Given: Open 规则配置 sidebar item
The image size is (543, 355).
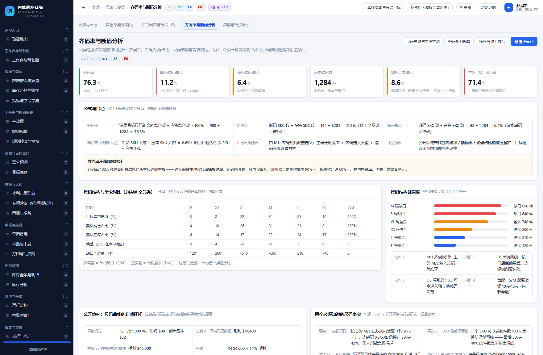Looking at the screenshot, I should coord(37,132).
